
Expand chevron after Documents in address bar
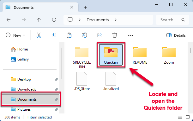(x=116, y=20)
